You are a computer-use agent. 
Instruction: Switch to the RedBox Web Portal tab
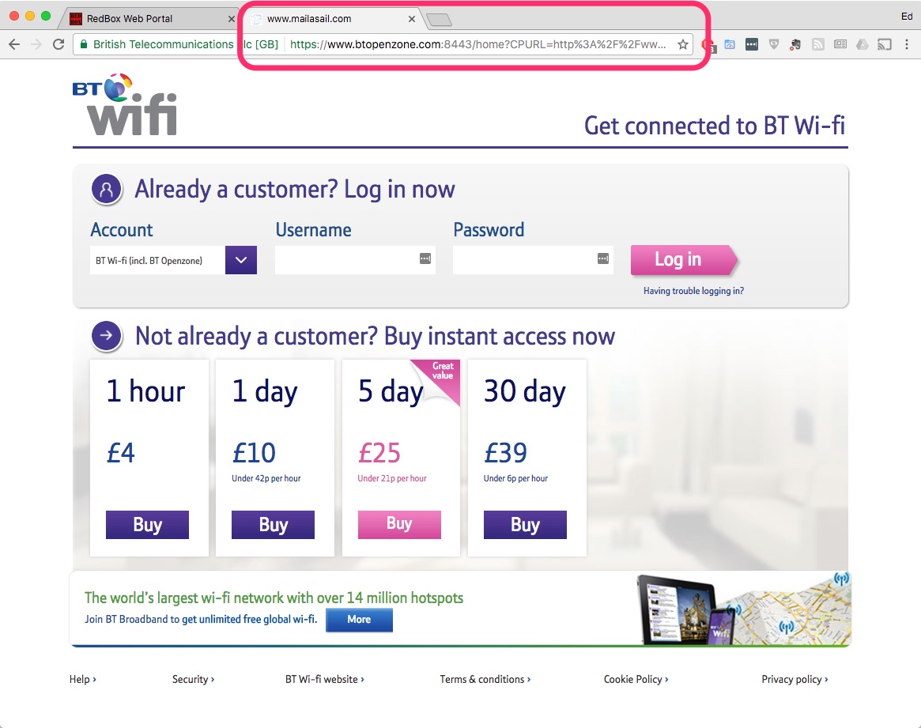[149, 19]
